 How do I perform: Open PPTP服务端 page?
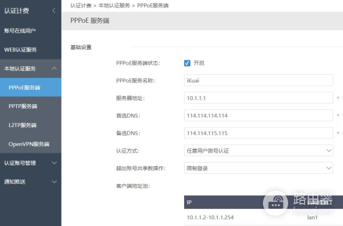[31, 106]
